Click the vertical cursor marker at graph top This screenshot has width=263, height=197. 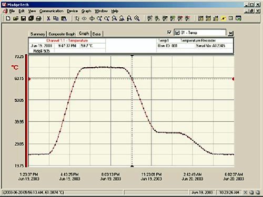pyautogui.click(x=132, y=56)
